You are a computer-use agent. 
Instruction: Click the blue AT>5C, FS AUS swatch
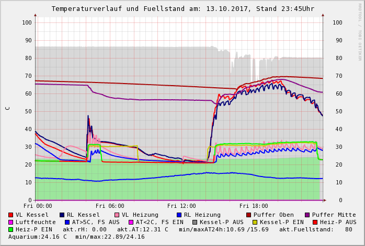pyautogui.click(x=67, y=222)
